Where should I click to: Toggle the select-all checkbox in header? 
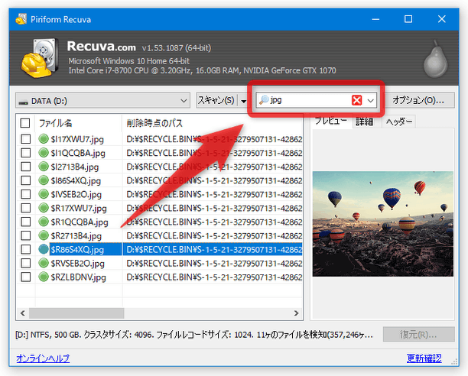(25, 123)
